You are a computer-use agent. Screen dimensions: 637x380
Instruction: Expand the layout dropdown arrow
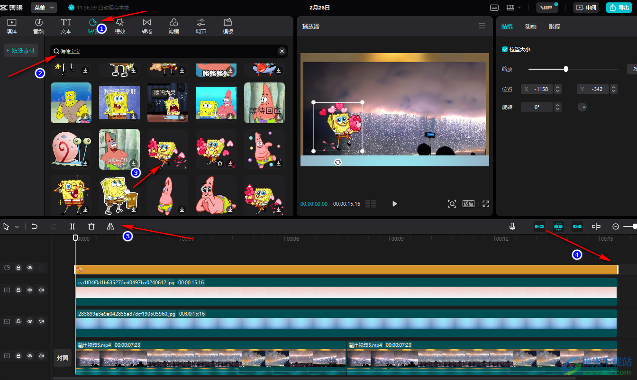click(x=519, y=8)
